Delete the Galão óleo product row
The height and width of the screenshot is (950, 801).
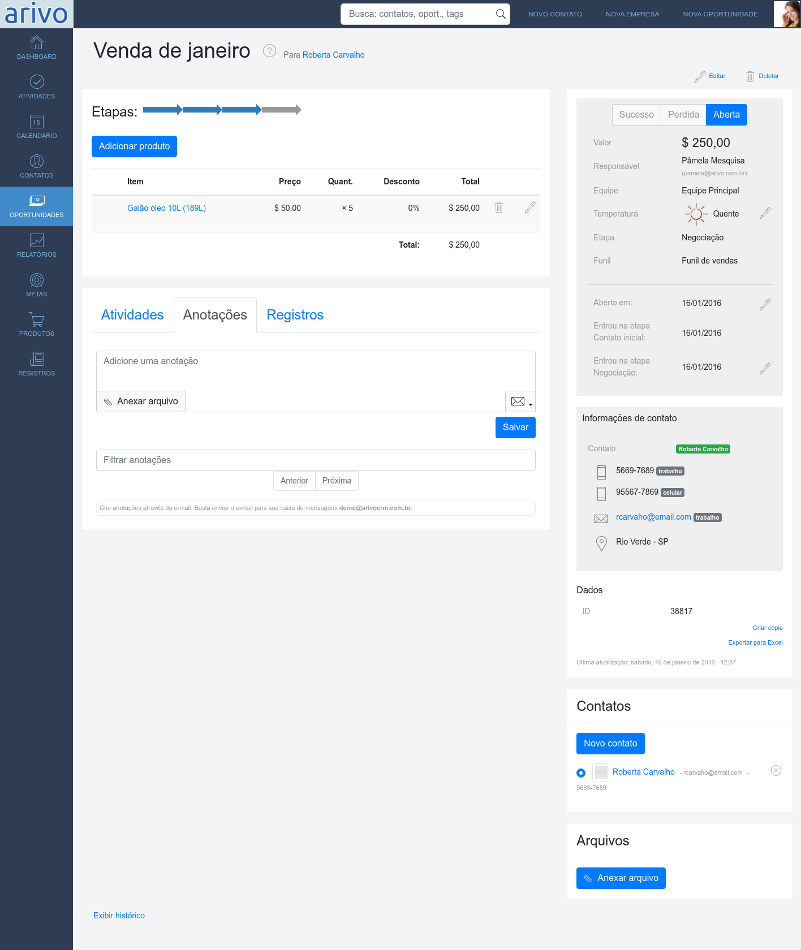499,208
